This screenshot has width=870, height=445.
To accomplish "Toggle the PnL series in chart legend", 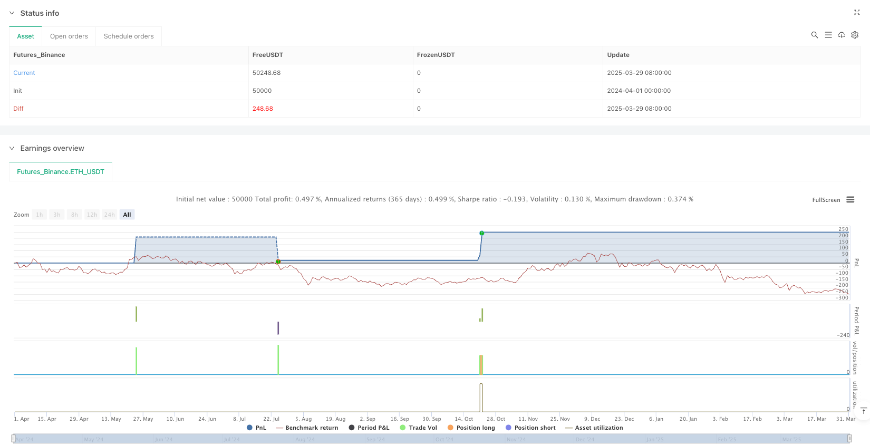I will click(x=257, y=428).
